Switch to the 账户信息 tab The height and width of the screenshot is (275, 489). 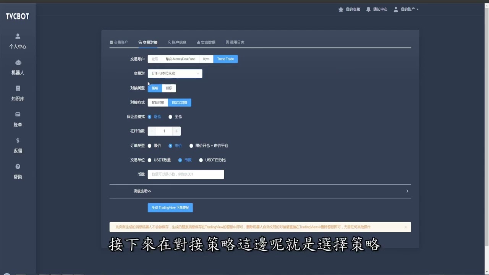point(177,42)
